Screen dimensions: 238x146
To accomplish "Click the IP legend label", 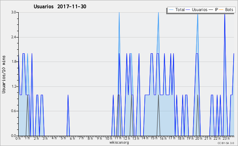I will 216,10.
